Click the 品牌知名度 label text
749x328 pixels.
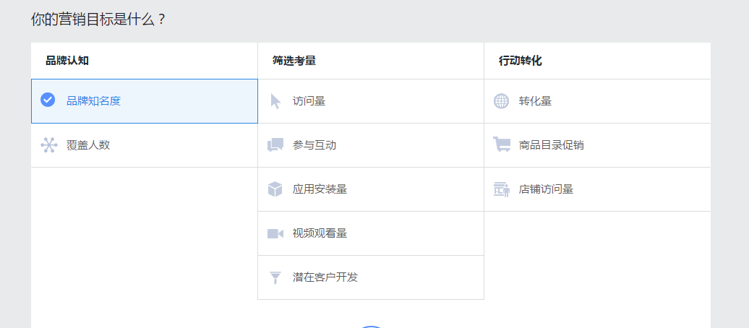94,101
